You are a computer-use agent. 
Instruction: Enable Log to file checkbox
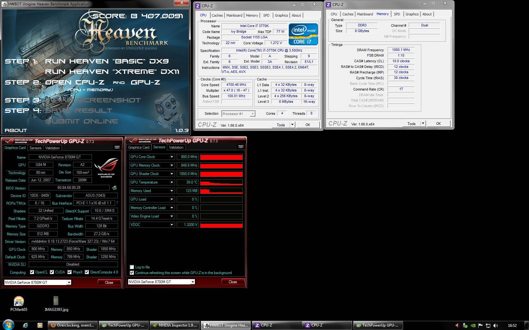point(132,267)
